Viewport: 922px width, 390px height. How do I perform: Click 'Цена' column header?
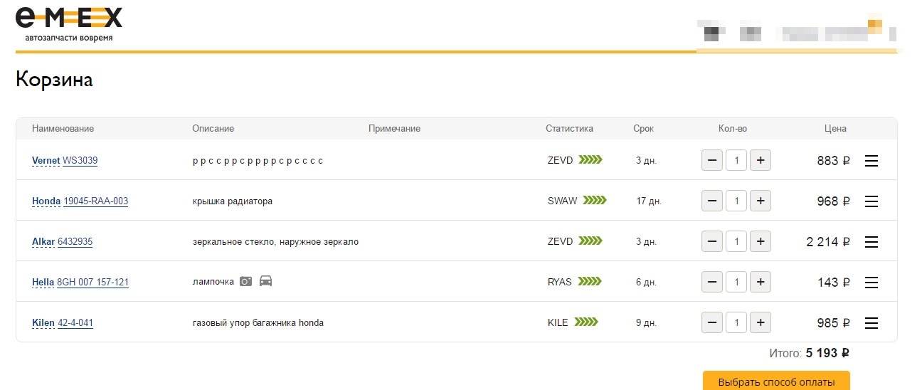tap(834, 129)
